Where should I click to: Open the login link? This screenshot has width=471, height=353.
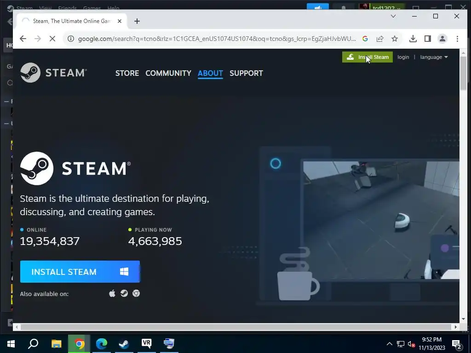pos(403,57)
